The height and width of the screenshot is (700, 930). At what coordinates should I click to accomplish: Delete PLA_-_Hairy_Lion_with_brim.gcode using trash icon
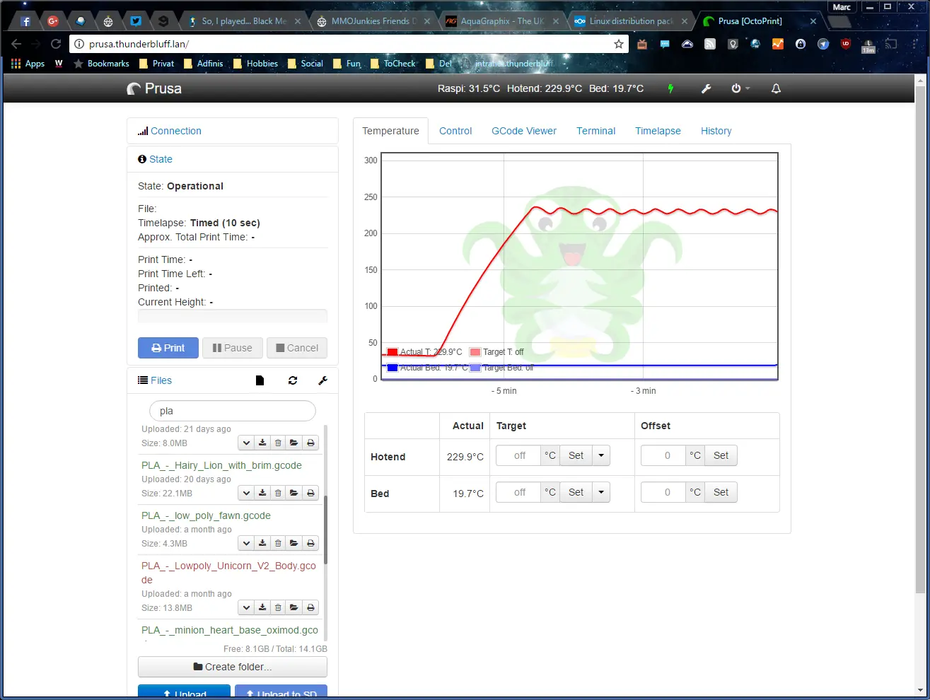coord(278,493)
